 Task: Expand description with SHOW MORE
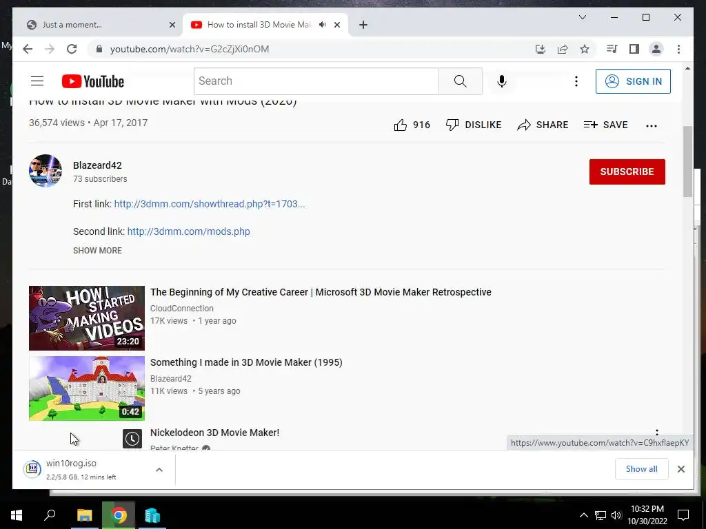click(97, 251)
